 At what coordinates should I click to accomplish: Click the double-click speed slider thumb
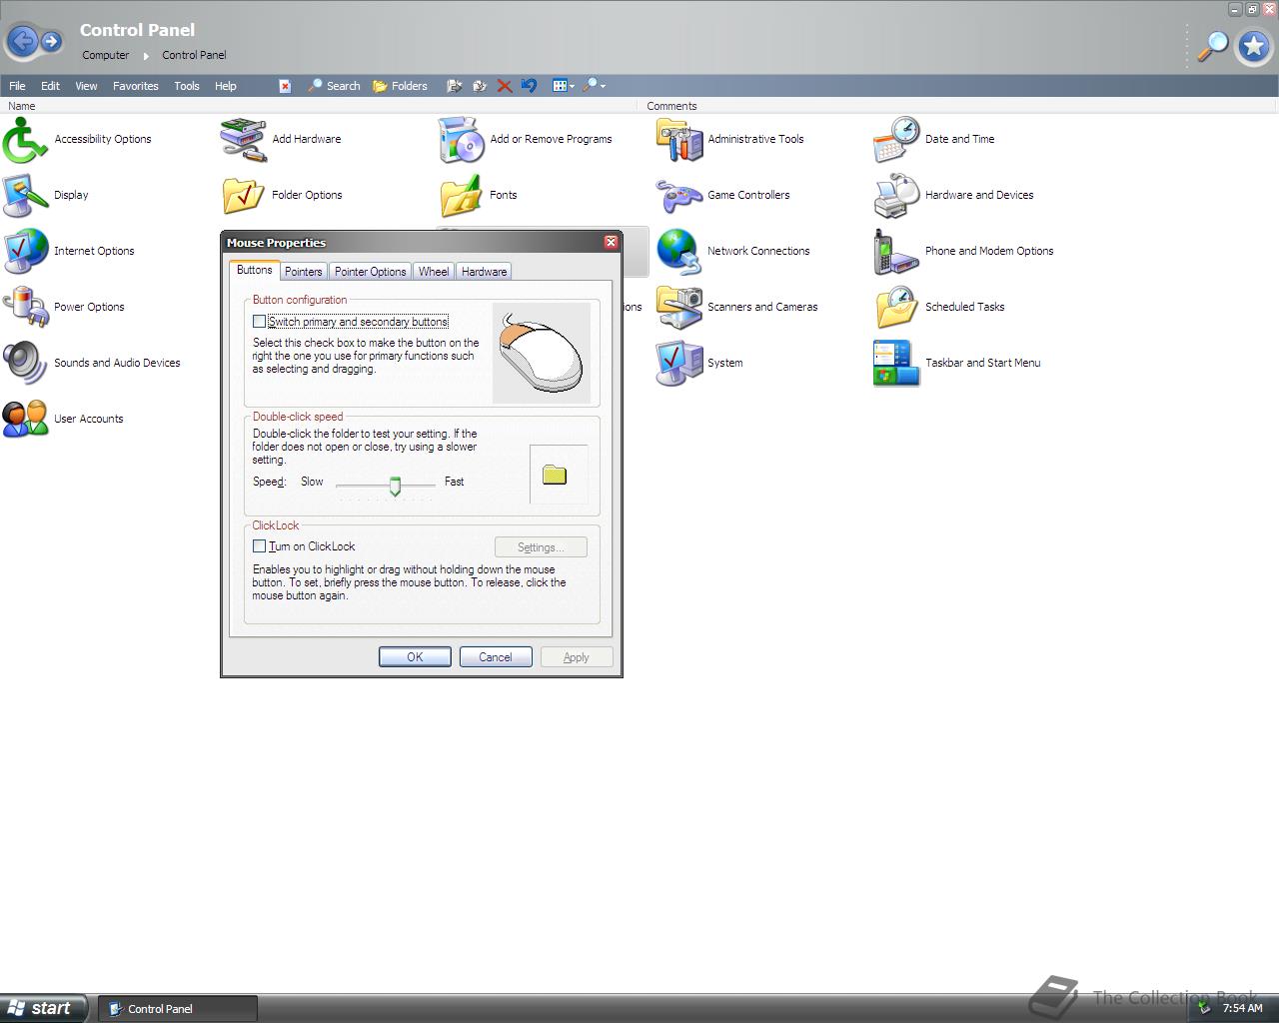coord(395,487)
